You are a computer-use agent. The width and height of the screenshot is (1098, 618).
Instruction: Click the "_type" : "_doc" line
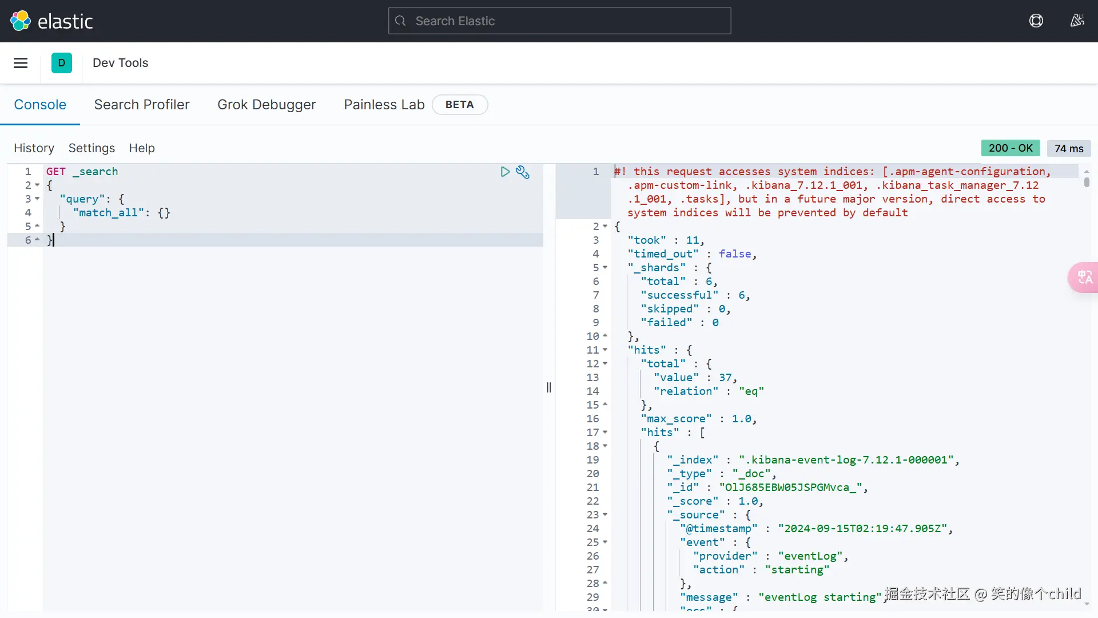[x=722, y=474]
